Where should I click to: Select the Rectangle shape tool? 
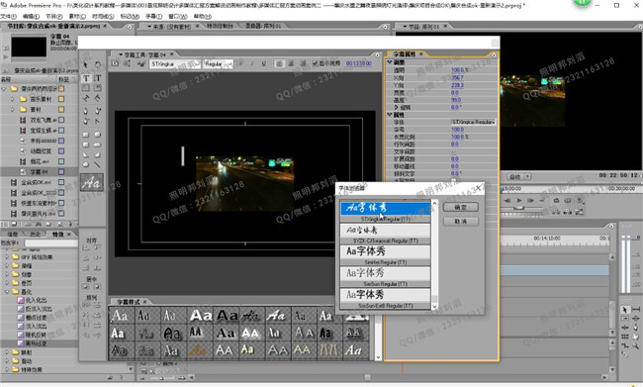[x=86, y=135]
